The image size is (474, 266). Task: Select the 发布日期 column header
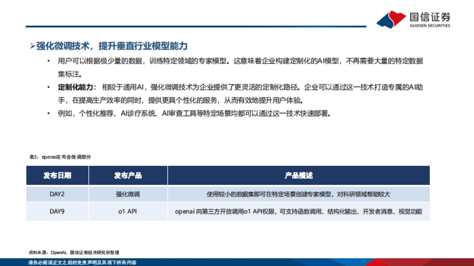(57, 176)
